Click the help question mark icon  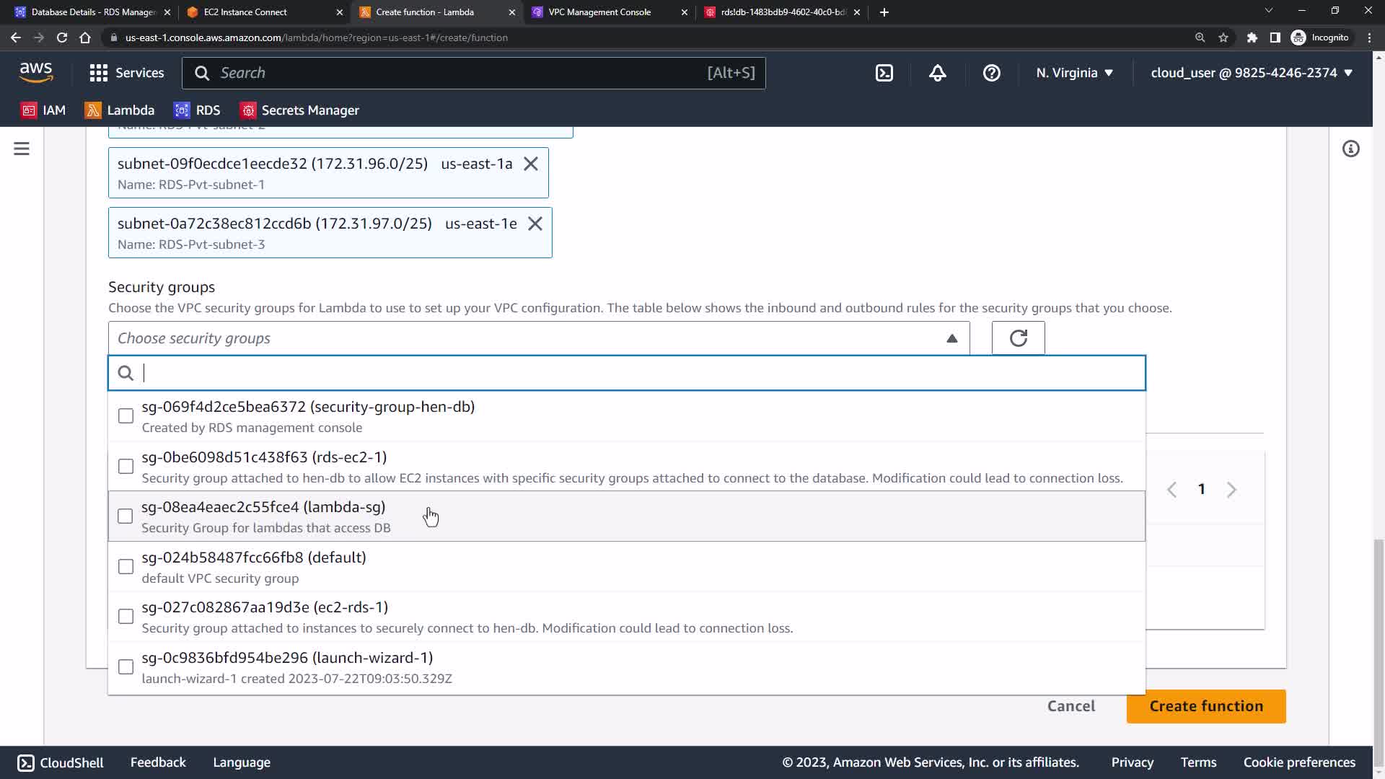991,73
